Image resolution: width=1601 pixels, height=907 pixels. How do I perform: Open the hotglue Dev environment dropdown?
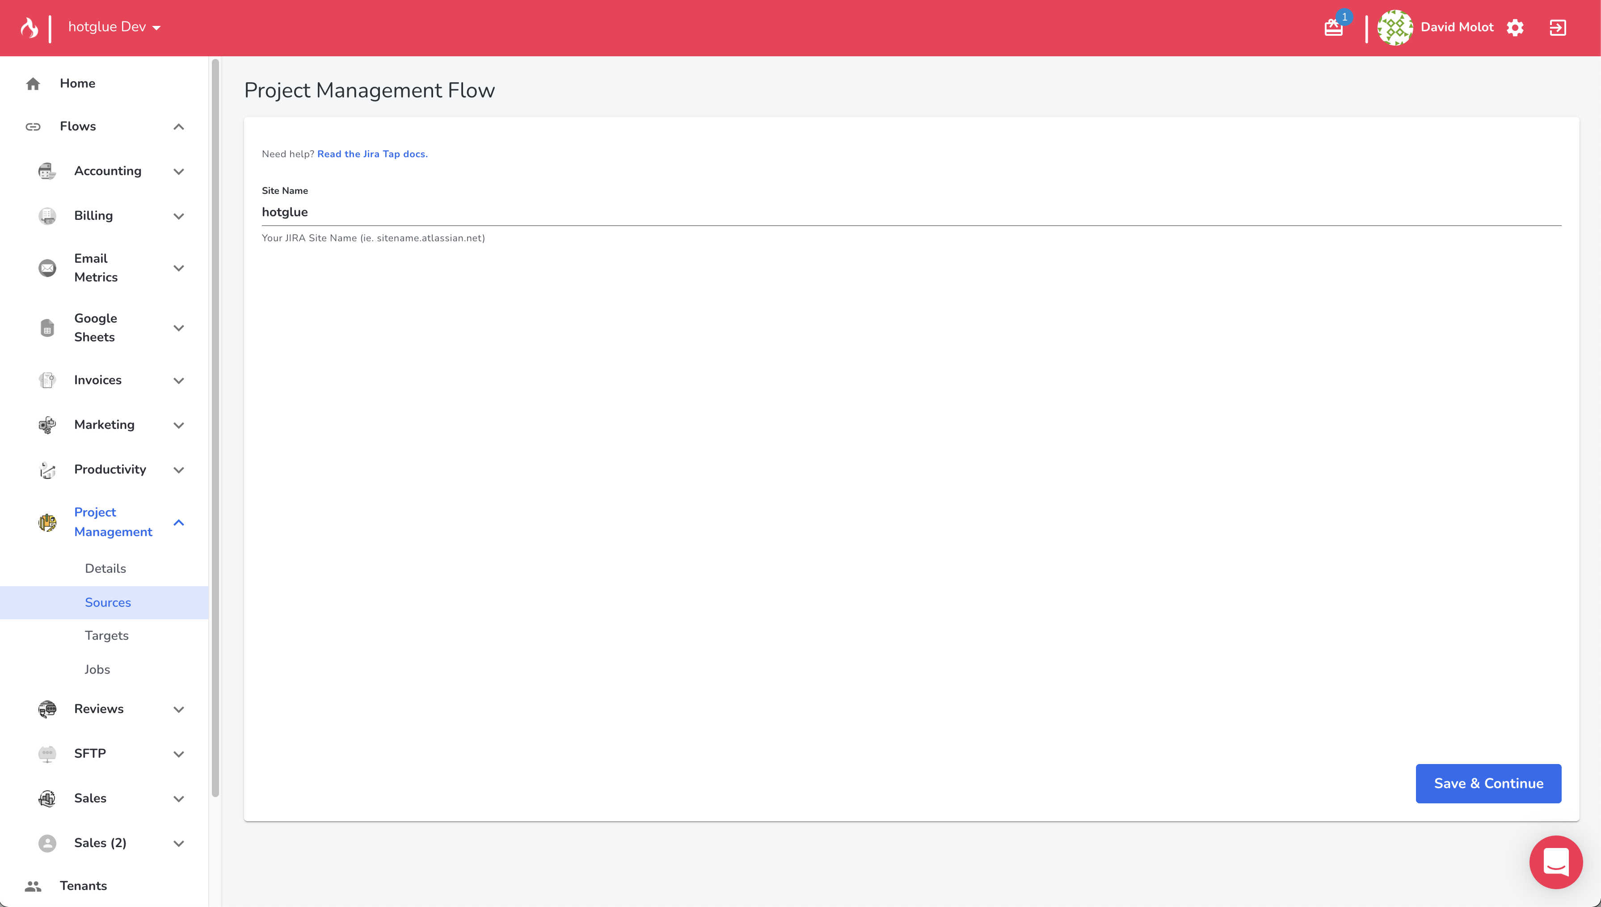click(114, 27)
